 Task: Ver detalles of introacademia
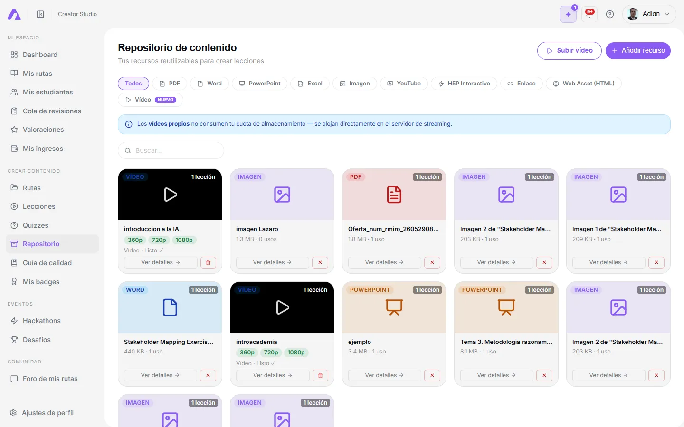point(273,375)
